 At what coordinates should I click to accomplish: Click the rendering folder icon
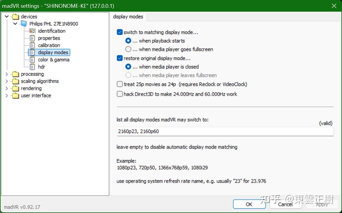16,88
